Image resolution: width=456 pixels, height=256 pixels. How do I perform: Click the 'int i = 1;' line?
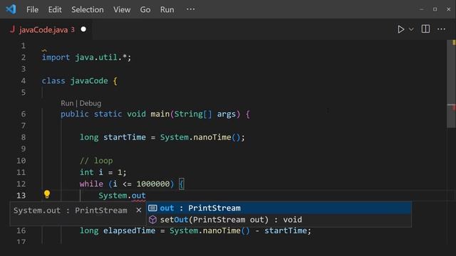(x=103, y=172)
